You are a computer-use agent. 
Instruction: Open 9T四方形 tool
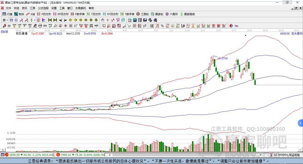coord(111,14)
